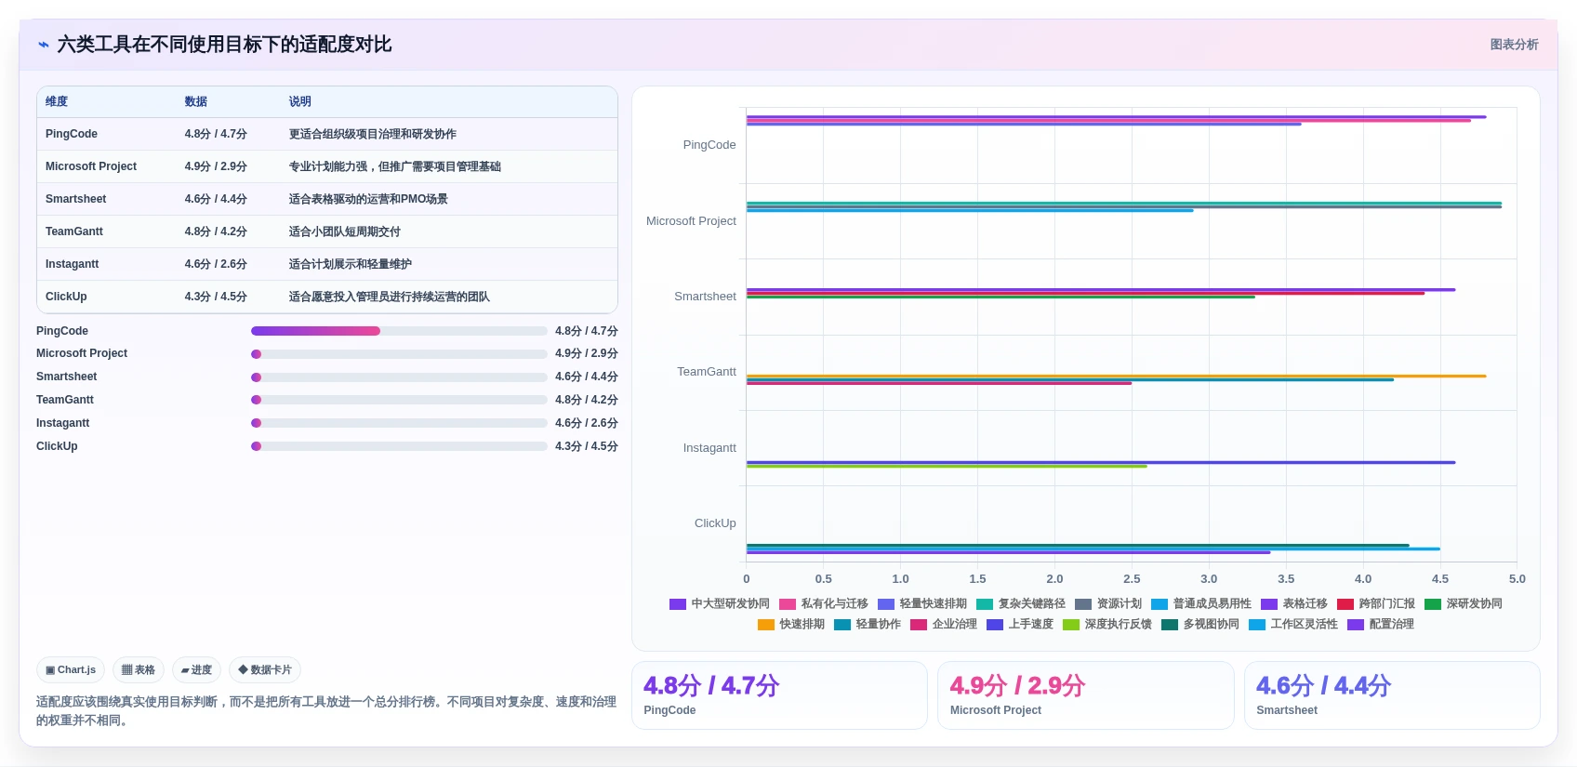Toggle the 表格迁移 legend item
Viewport: 1577px width, 767px height.
[1294, 603]
